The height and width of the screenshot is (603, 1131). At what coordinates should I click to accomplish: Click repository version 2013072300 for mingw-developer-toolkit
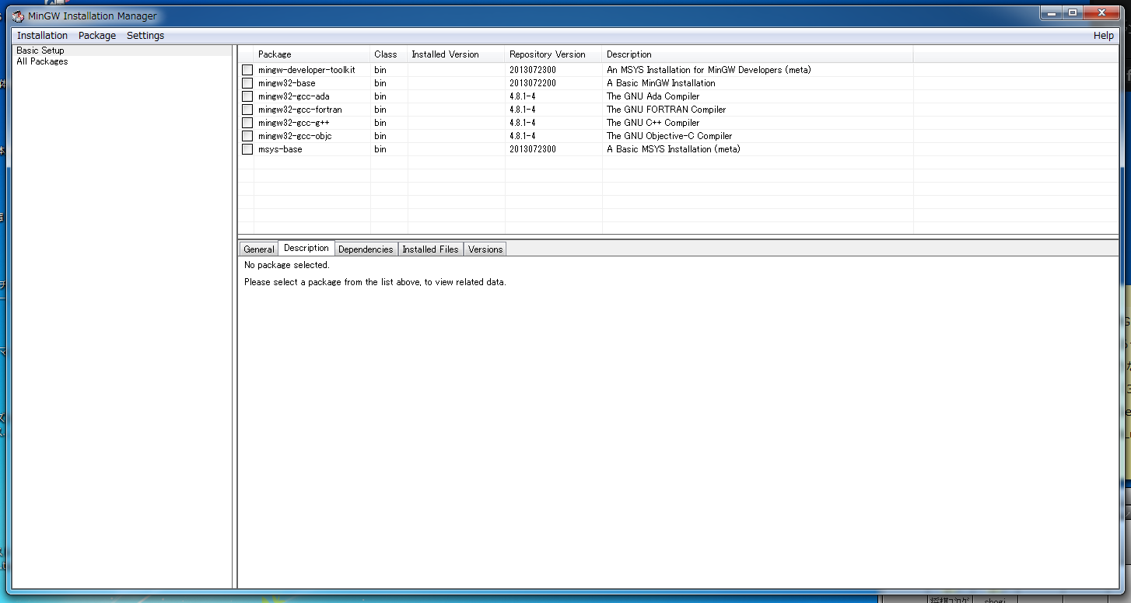[x=533, y=70]
